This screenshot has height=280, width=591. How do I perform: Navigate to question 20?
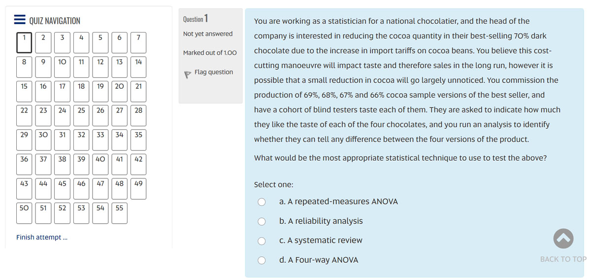click(119, 91)
